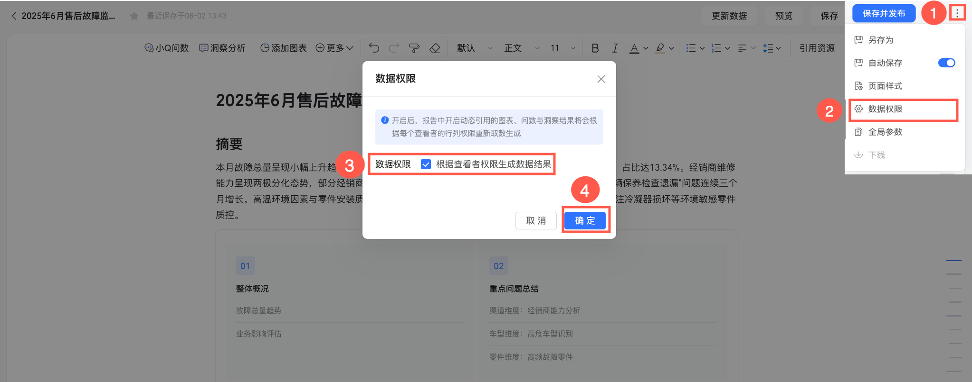Open 小Q问数 assistant
Image resolution: width=972 pixels, height=382 pixels.
click(167, 48)
